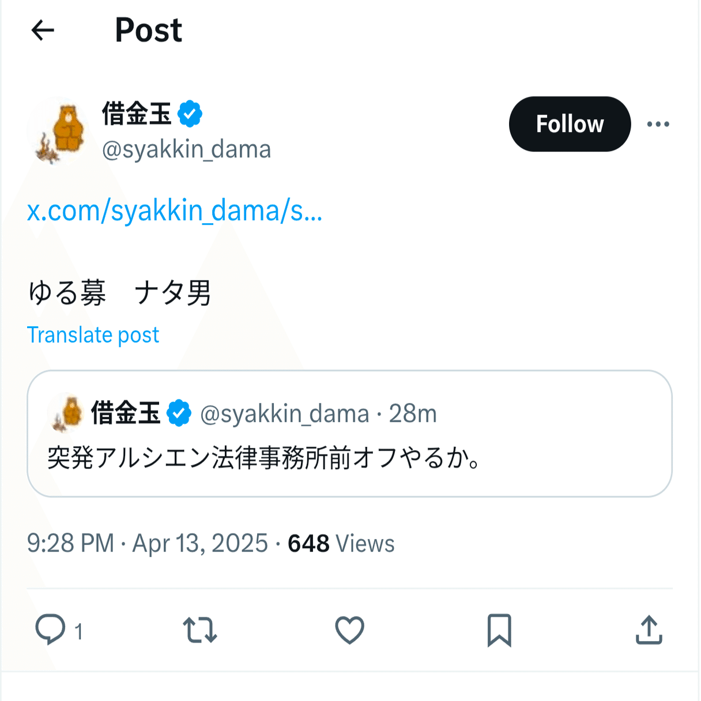This screenshot has height=701, width=701.
Task: Click the Translate post link
Action: (x=93, y=335)
